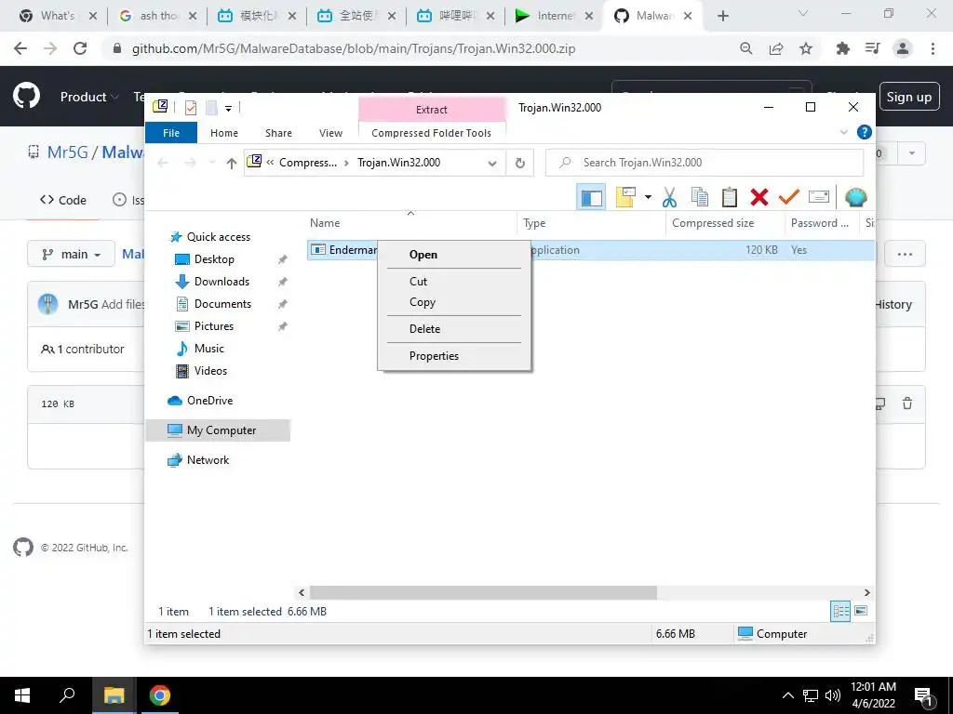This screenshot has height=714, width=953.
Task: Sort by the Password column header
Action: (822, 223)
